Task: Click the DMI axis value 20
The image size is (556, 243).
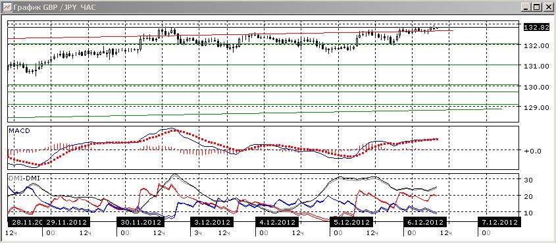Action: tap(529, 196)
